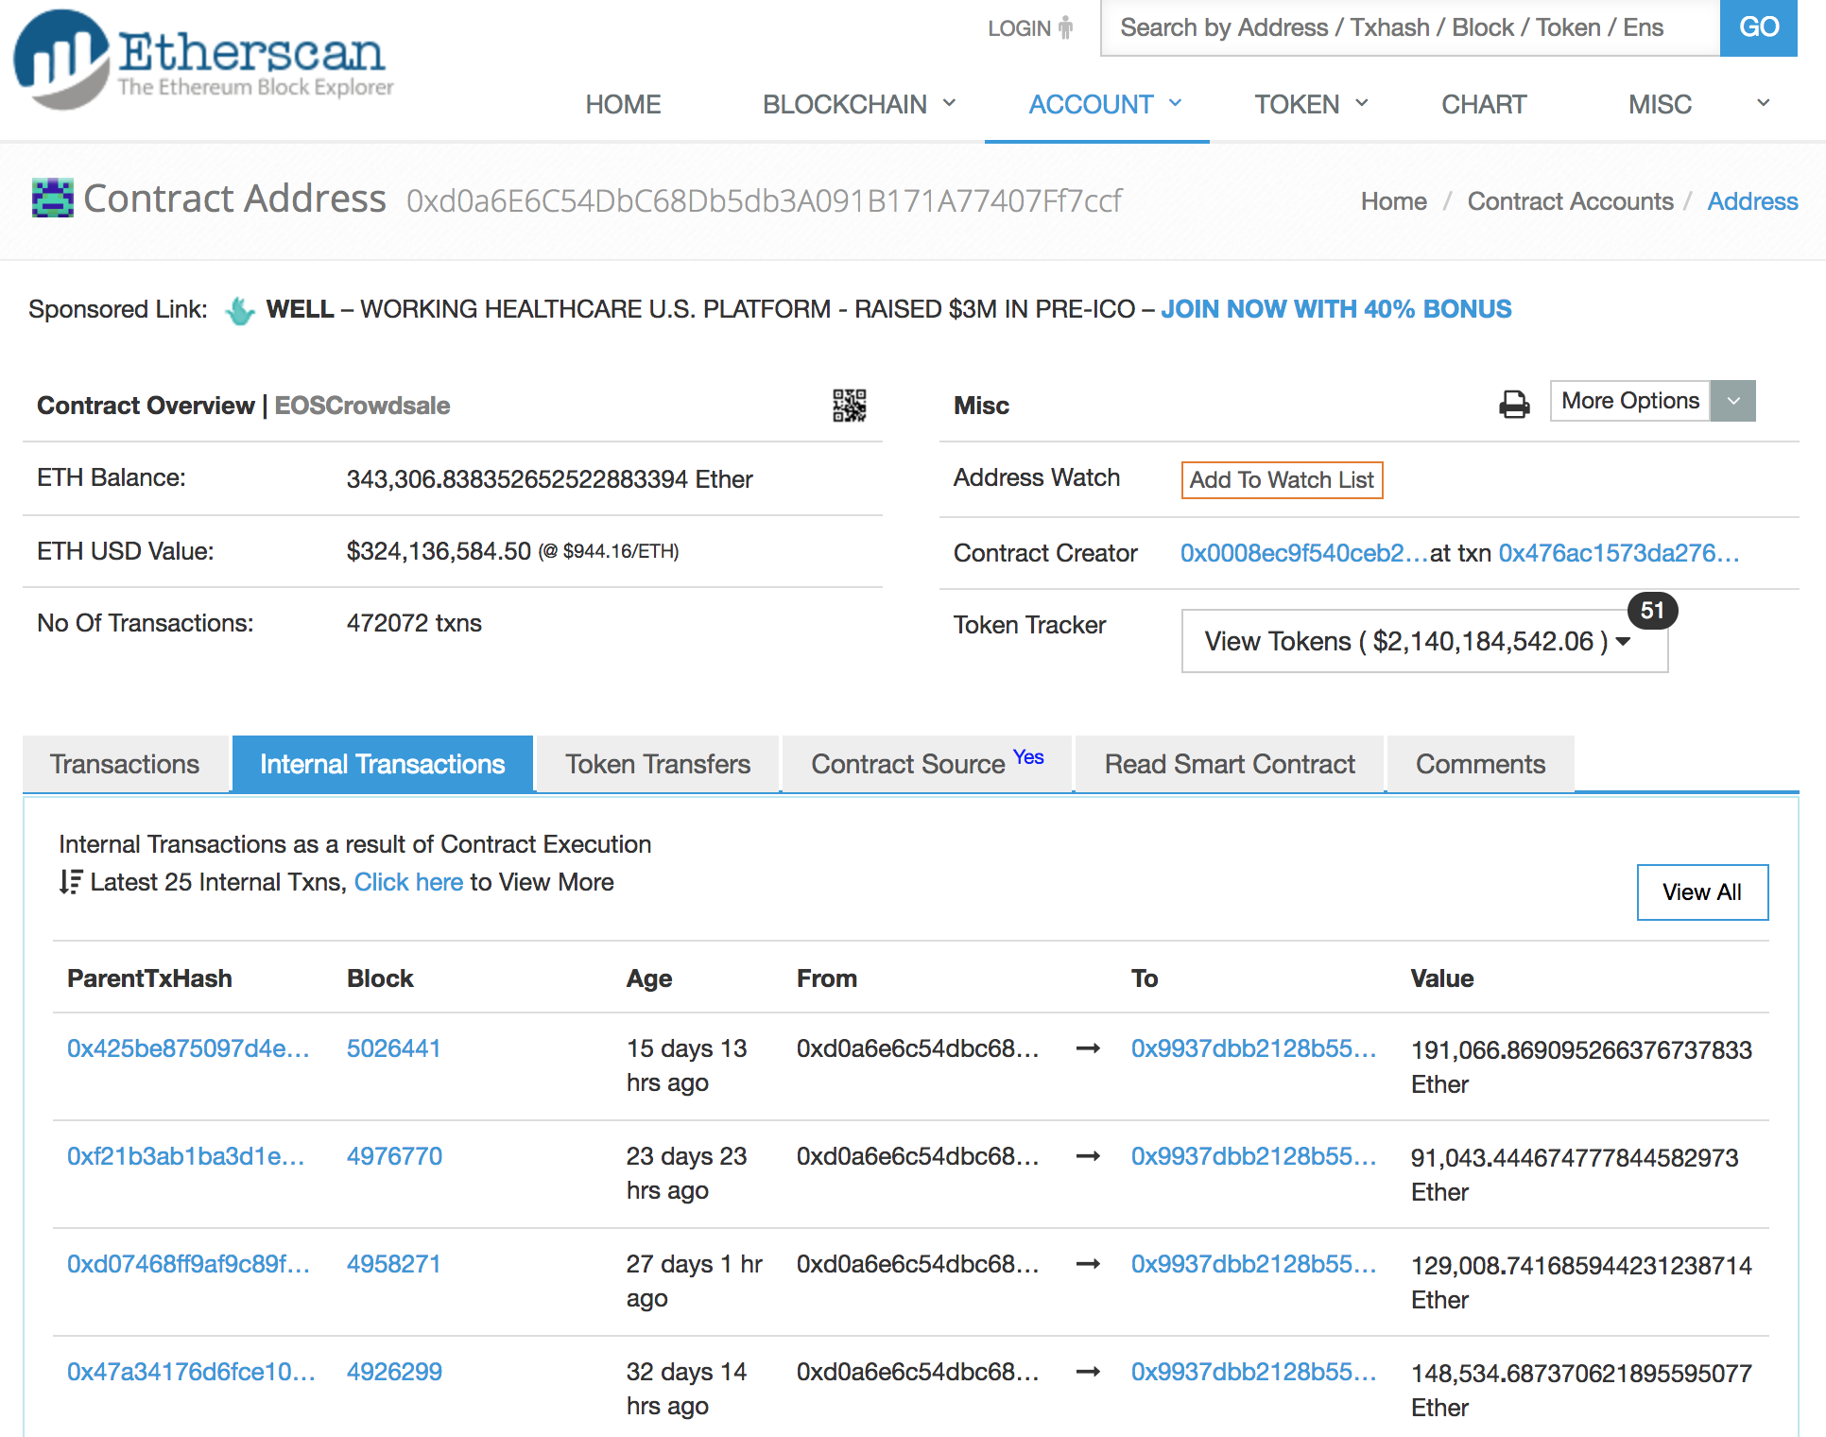Open the Contract Source tab

[927, 764]
